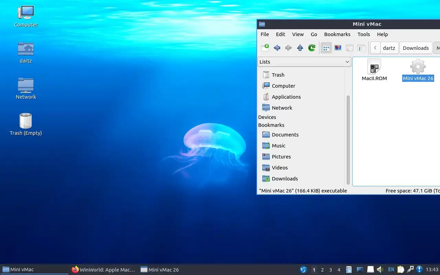The height and width of the screenshot is (275, 440).
Task: Switch to icon view mode
Action: (326, 48)
